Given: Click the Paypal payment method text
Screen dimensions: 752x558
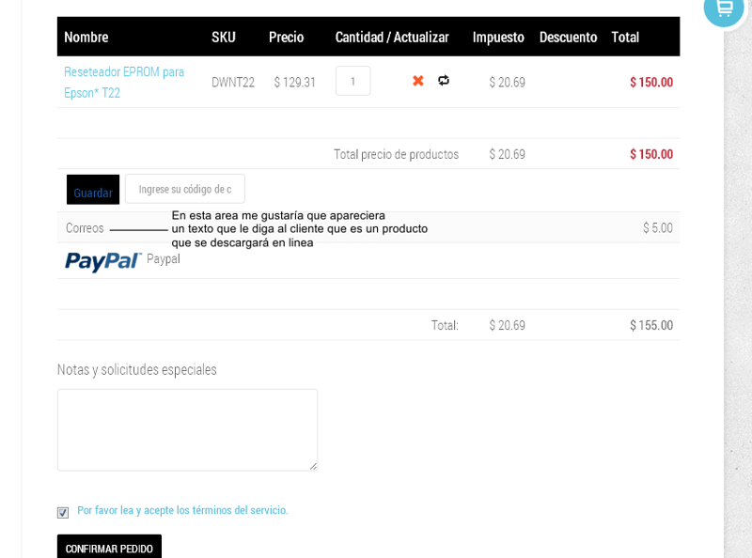Looking at the screenshot, I should (x=164, y=259).
